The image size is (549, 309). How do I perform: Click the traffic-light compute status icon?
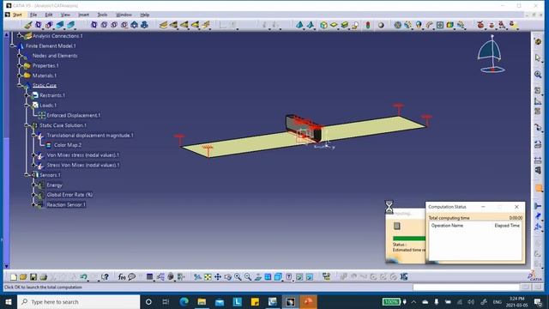(368, 25)
